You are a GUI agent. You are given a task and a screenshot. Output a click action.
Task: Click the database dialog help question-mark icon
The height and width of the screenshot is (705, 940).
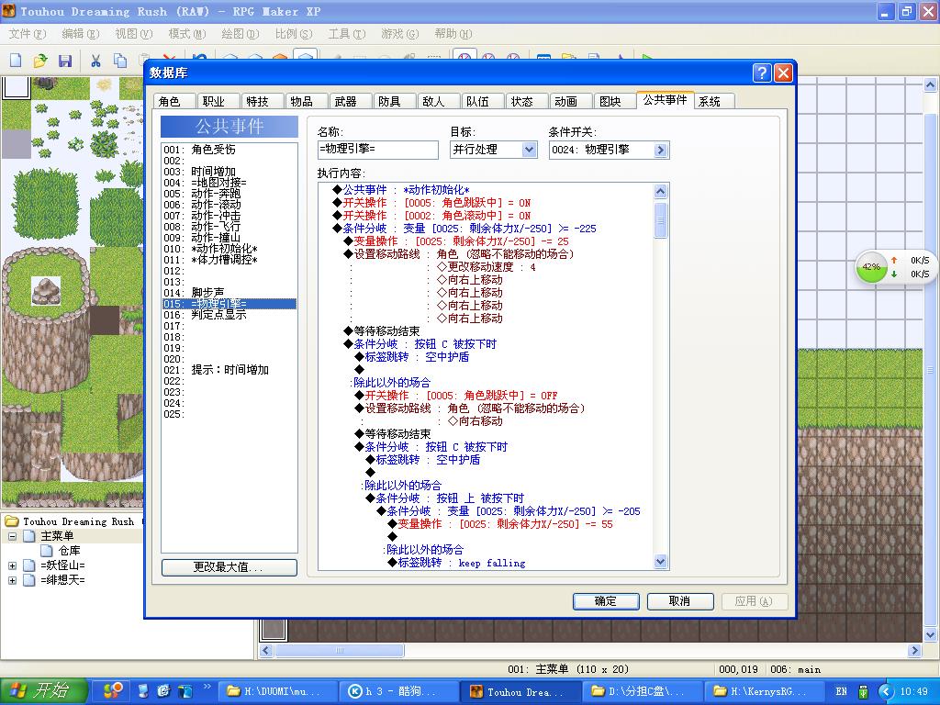[x=761, y=73]
